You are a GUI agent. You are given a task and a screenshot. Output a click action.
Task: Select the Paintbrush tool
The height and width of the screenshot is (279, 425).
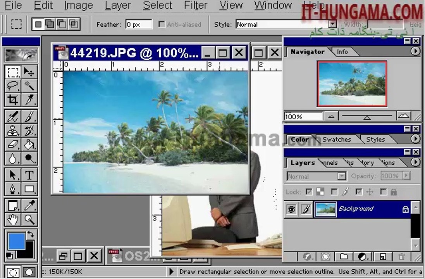tap(29, 117)
